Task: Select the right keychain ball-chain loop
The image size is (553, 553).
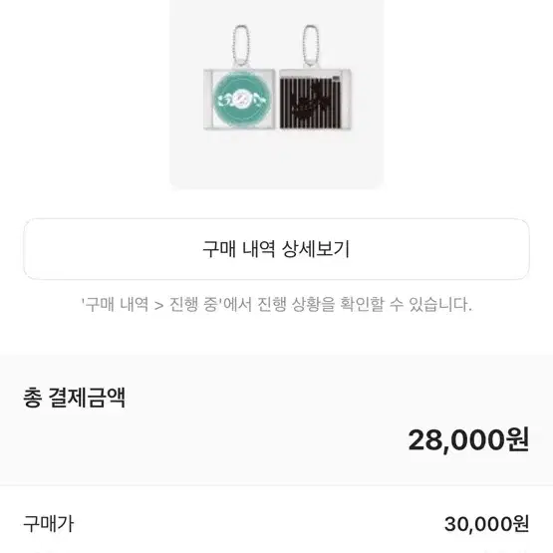Action: 310,45
